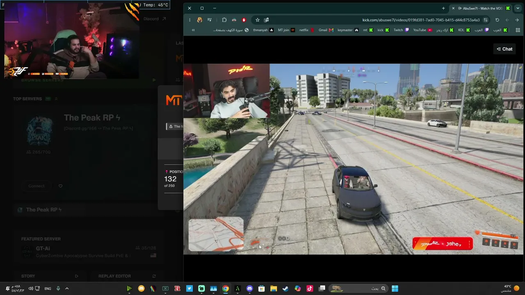This screenshot has width=525, height=295.
Task: Open the red hand ad blocker extension
Action: (244, 20)
